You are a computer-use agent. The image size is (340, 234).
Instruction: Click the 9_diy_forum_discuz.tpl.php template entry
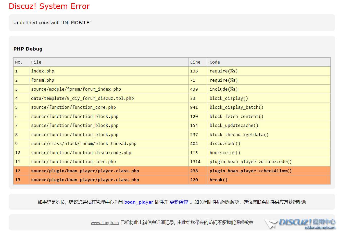click(82, 98)
